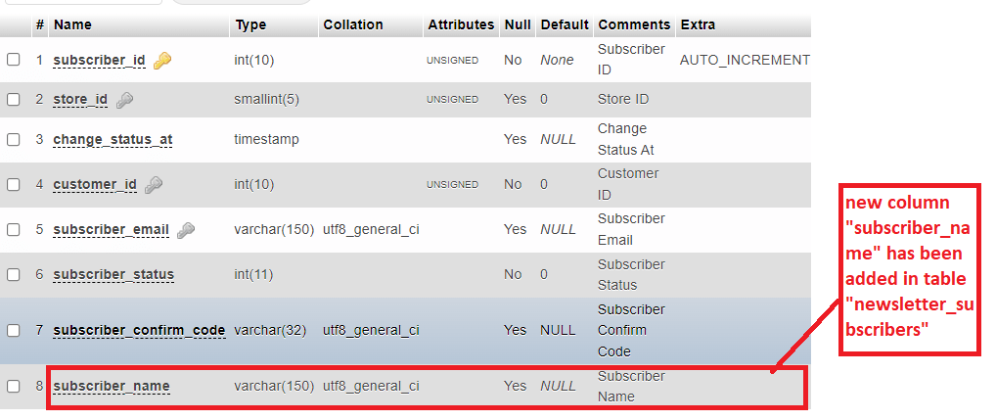
Task: Enable the checkbox for the subscriber_status row
Action: click(14, 274)
